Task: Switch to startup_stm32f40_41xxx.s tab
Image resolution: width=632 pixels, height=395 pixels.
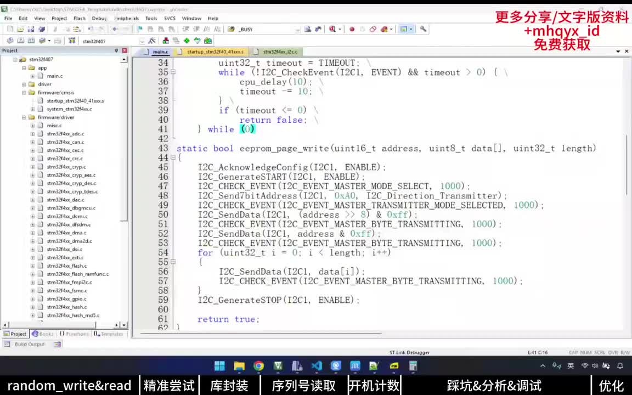Action: point(212,52)
